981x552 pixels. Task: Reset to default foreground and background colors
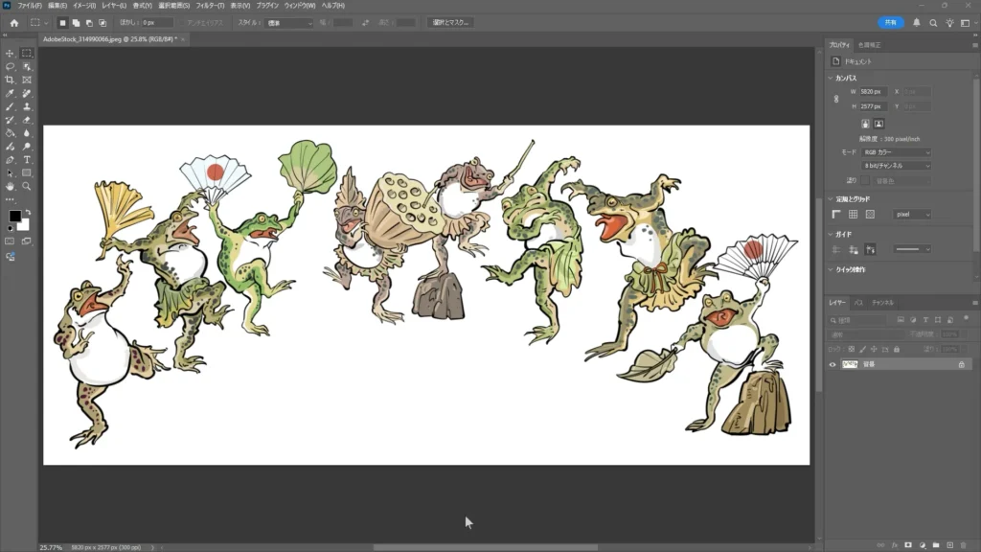pyautogui.click(x=10, y=228)
